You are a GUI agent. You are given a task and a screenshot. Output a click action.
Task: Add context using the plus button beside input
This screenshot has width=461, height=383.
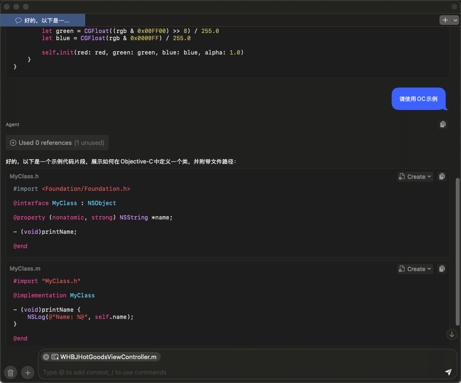(x=28, y=372)
